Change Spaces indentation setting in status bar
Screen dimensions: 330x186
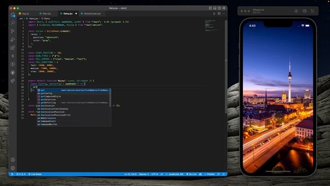144,174
